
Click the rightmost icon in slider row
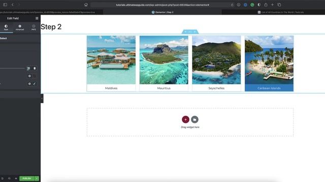click(35, 68)
